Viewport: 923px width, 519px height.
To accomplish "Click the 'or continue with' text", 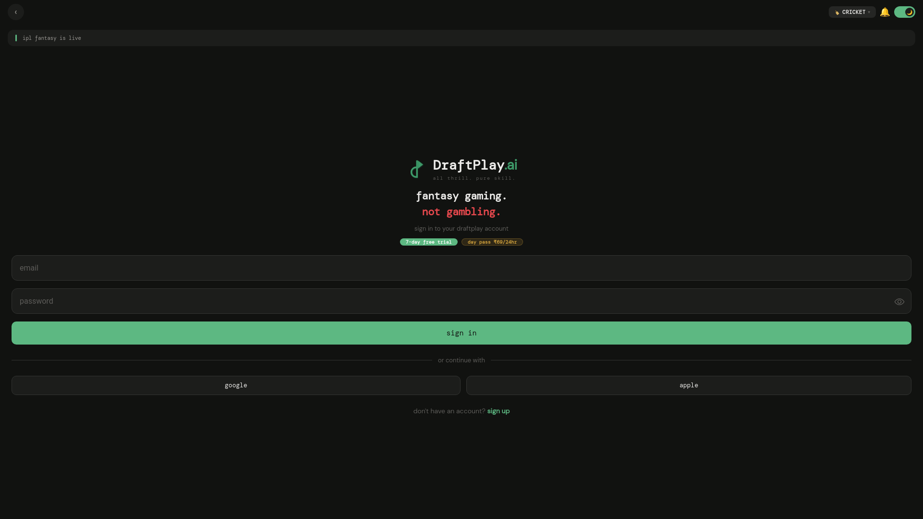I will (461, 360).
